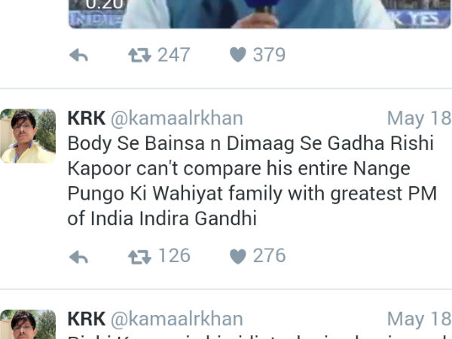Open May 18 timestamp of bottom tweet
This screenshot has width=452, height=339.
420,319
